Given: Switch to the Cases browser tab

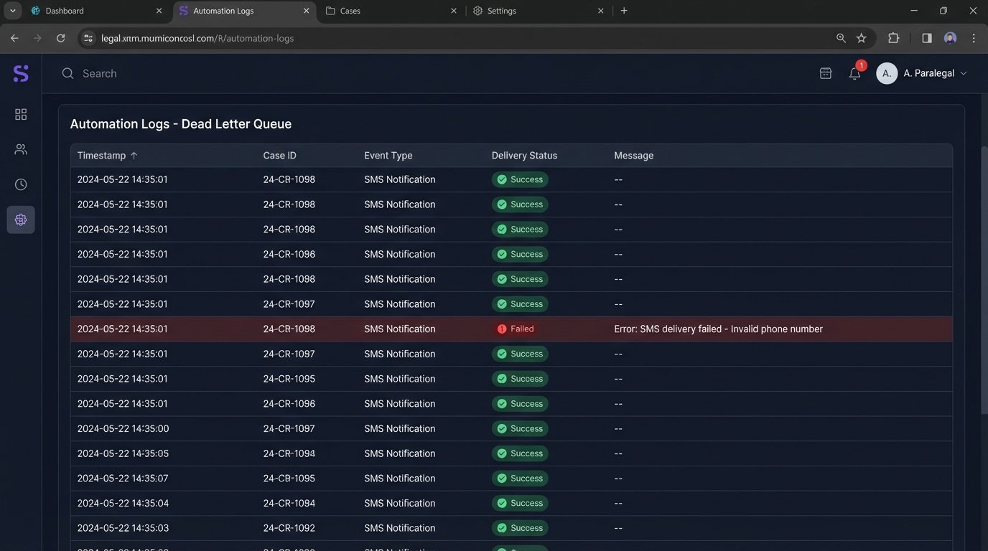Looking at the screenshot, I should pos(350,11).
